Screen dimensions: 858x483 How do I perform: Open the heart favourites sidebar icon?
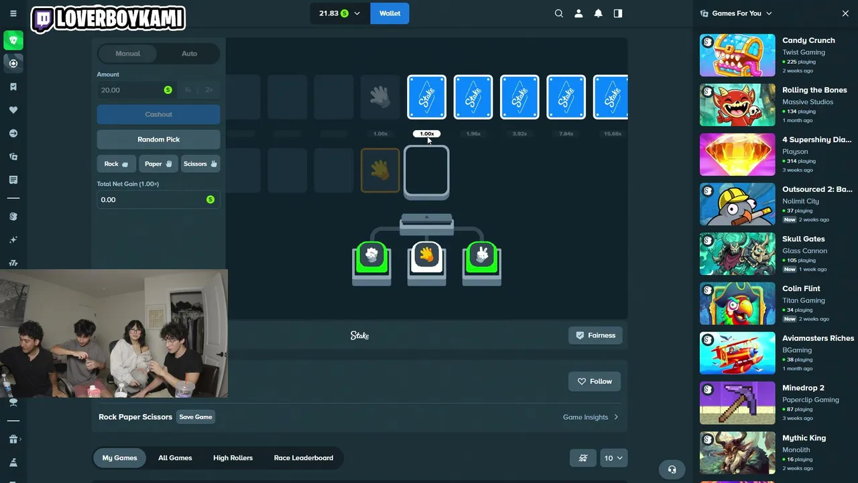point(13,110)
